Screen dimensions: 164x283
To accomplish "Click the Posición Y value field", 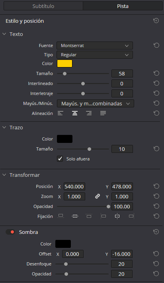I will click(x=122, y=186).
